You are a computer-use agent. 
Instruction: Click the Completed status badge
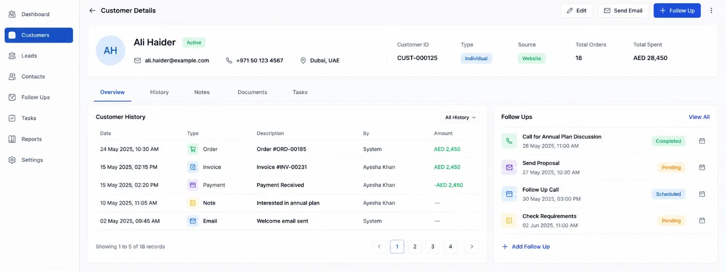668,141
